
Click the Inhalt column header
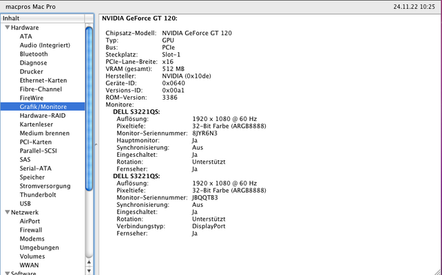[43, 19]
